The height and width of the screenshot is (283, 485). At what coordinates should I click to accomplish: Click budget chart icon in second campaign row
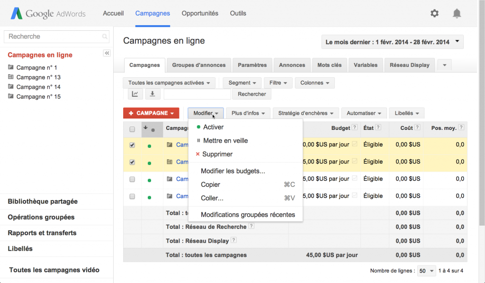point(354,161)
